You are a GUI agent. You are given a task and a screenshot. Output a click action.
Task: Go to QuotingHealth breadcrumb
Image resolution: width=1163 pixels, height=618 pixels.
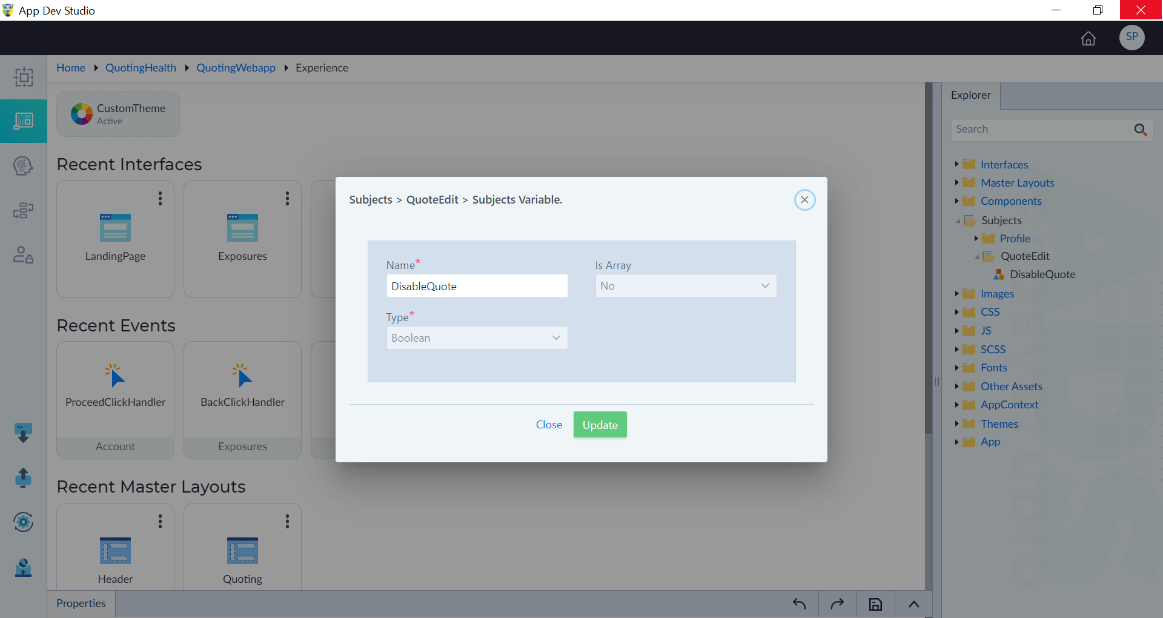(x=141, y=68)
